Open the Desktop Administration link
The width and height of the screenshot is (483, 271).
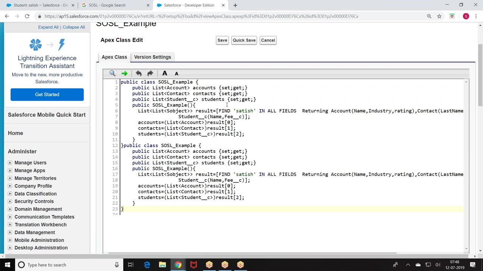pyautogui.click(x=41, y=248)
